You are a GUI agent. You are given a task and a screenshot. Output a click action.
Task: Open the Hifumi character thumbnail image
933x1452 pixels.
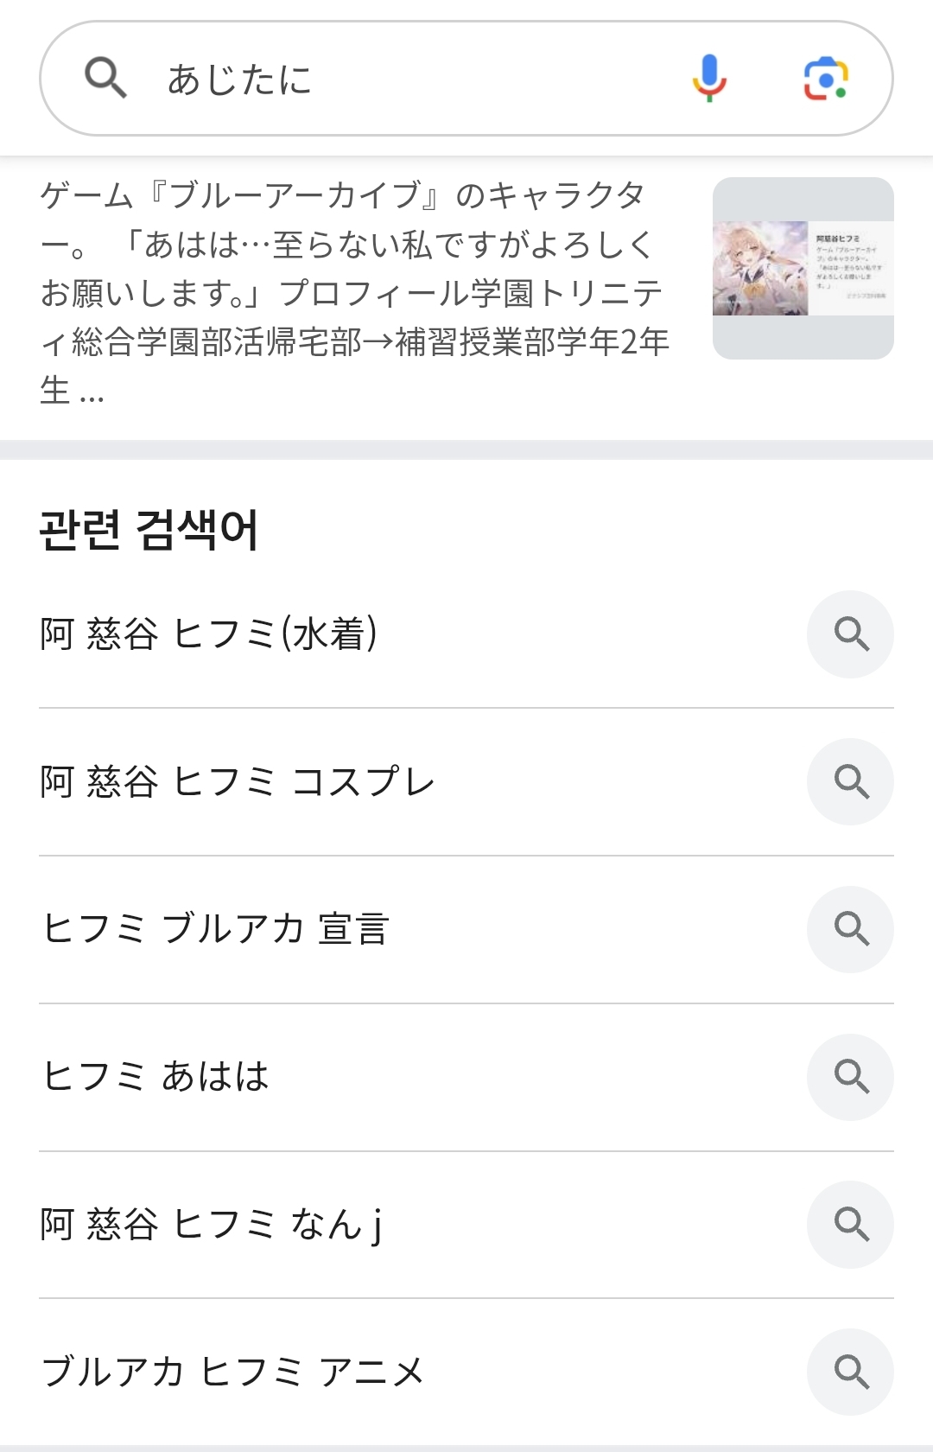803,268
